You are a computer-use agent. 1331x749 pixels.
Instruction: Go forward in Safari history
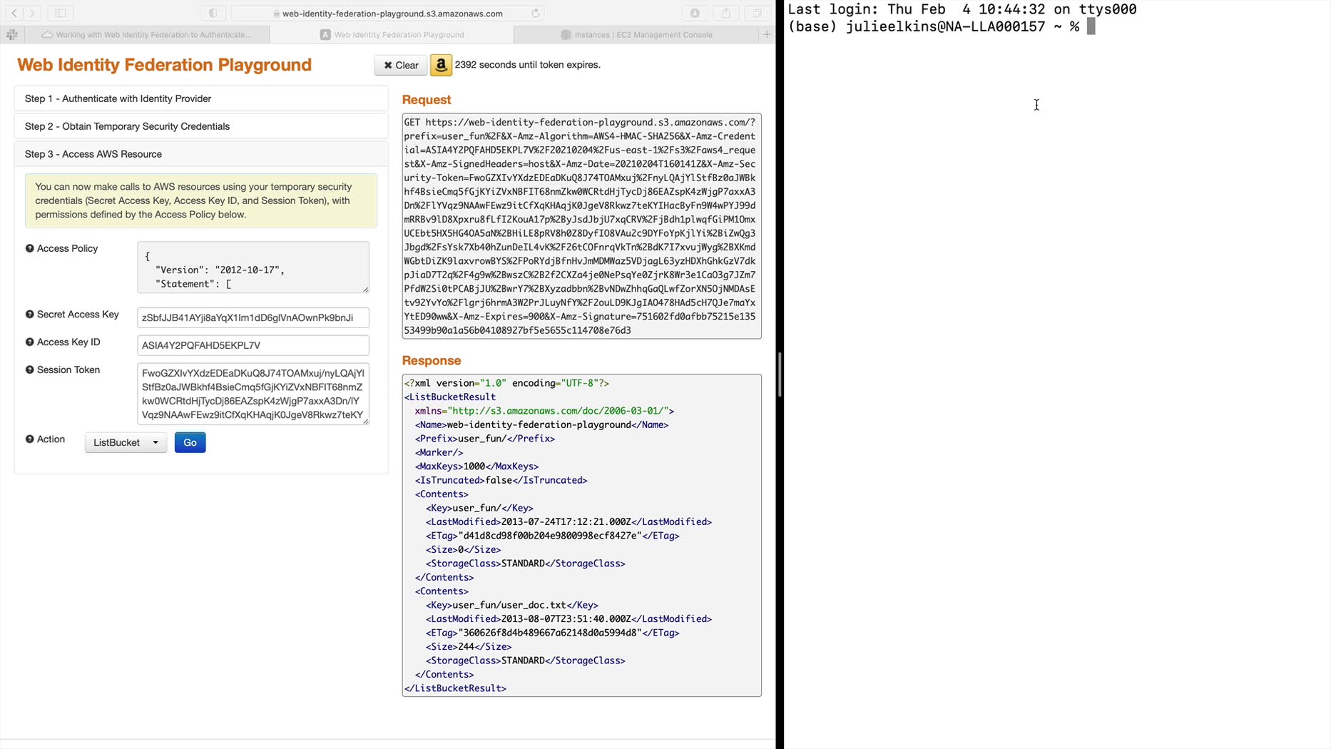(x=32, y=13)
